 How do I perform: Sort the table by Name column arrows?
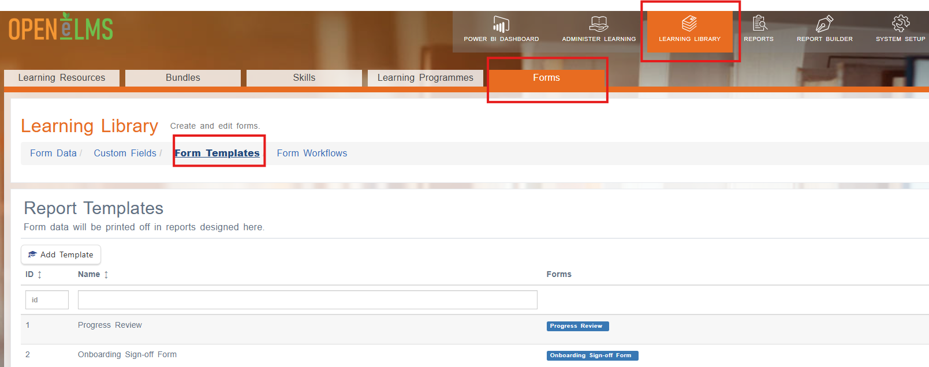[x=106, y=275]
